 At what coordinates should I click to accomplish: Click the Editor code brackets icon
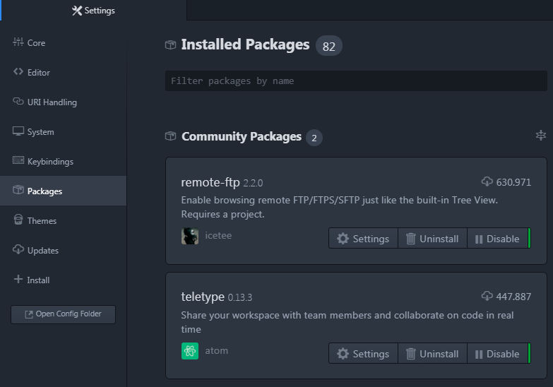18,71
